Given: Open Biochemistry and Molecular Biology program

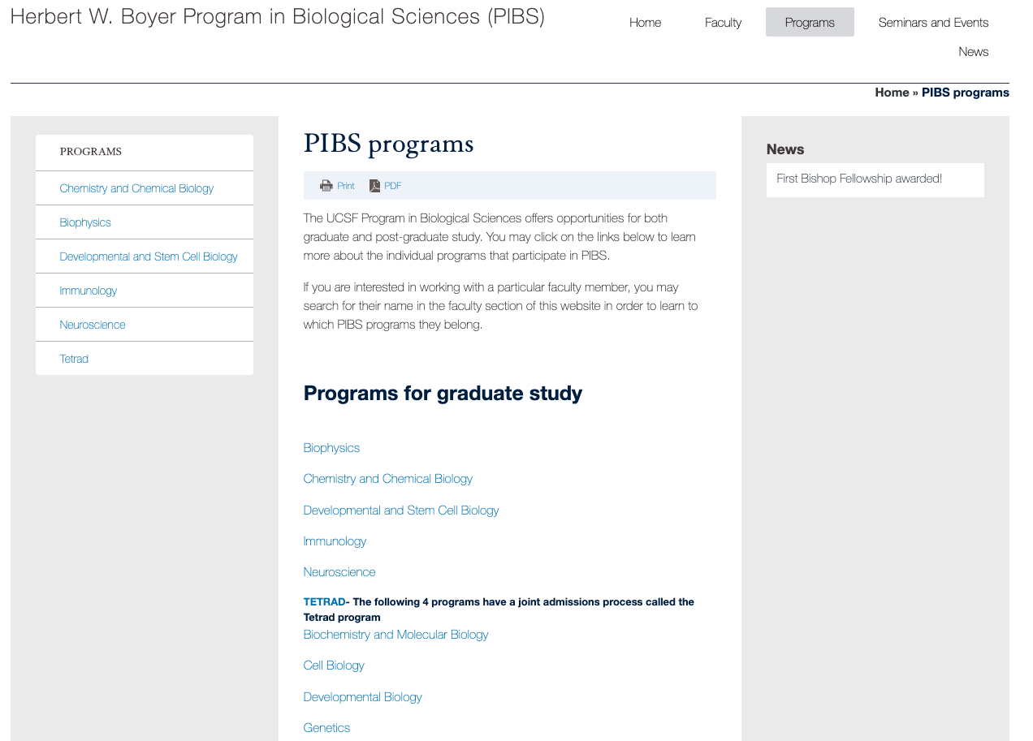Looking at the screenshot, I should click(x=395, y=635).
